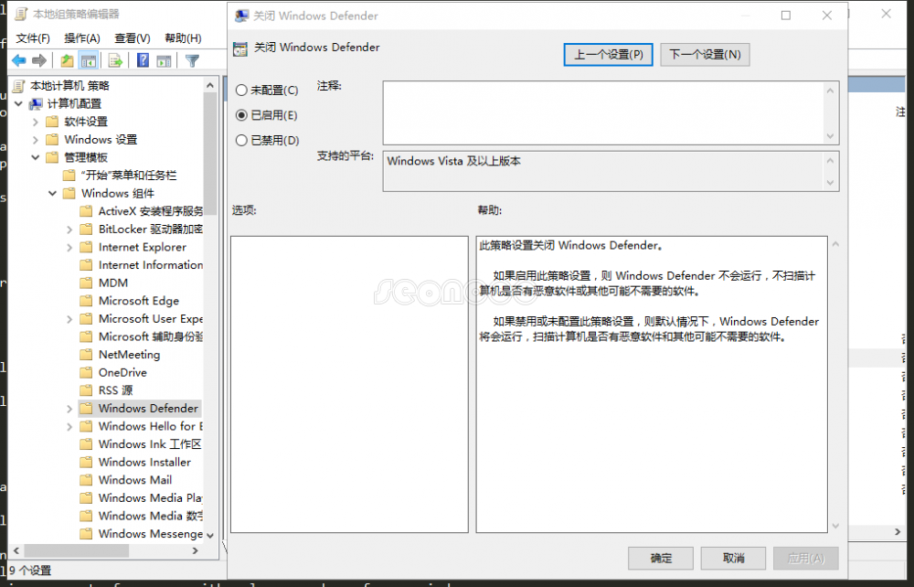Viewport: 914px width, 587px height.
Task: Toggle the show/hide action pane icon
Action: click(165, 60)
